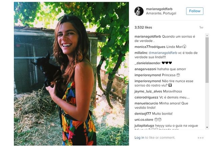Click the Log in link

[139, 138]
